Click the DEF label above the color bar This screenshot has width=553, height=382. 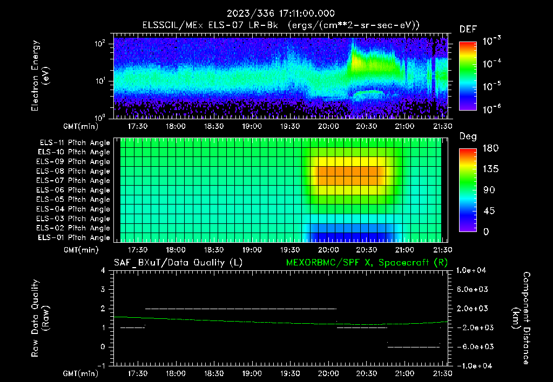click(468, 30)
